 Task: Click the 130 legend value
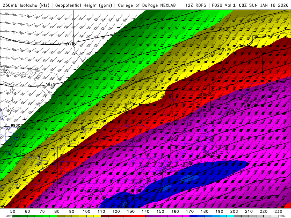(131, 211)
